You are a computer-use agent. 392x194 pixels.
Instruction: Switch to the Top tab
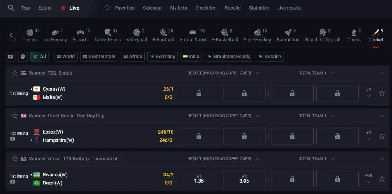(26, 8)
